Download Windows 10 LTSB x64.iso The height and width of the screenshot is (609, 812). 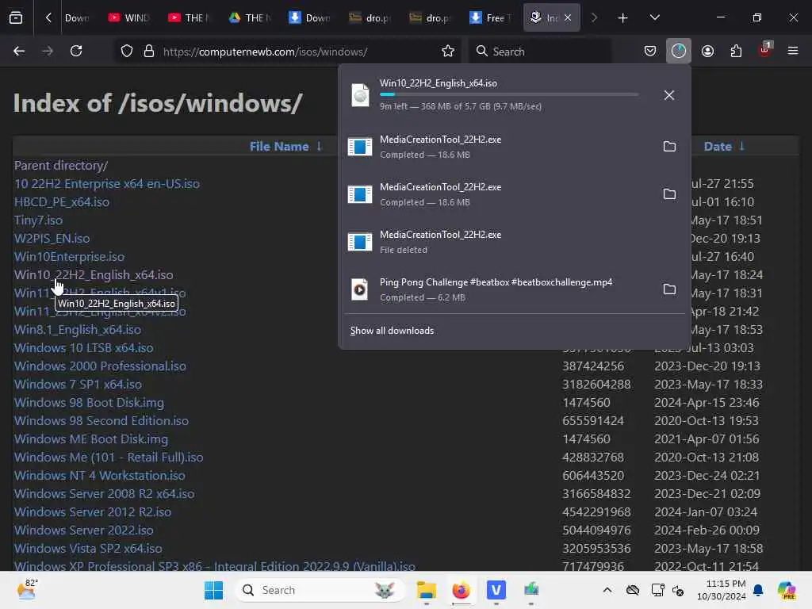pos(84,347)
